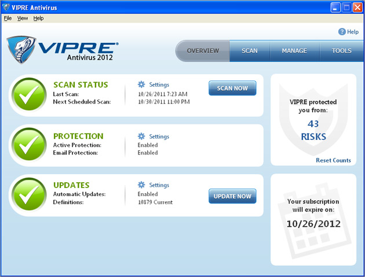Click the UPDATES heading
This screenshot has width=365, height=277.
pyautogui.click(x=71, y=185)
